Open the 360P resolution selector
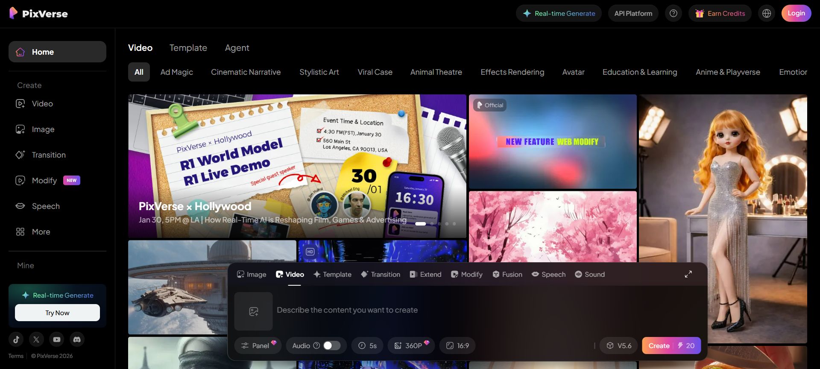The width and height of the screenshot is (820, 369). (x=411, y=346)
